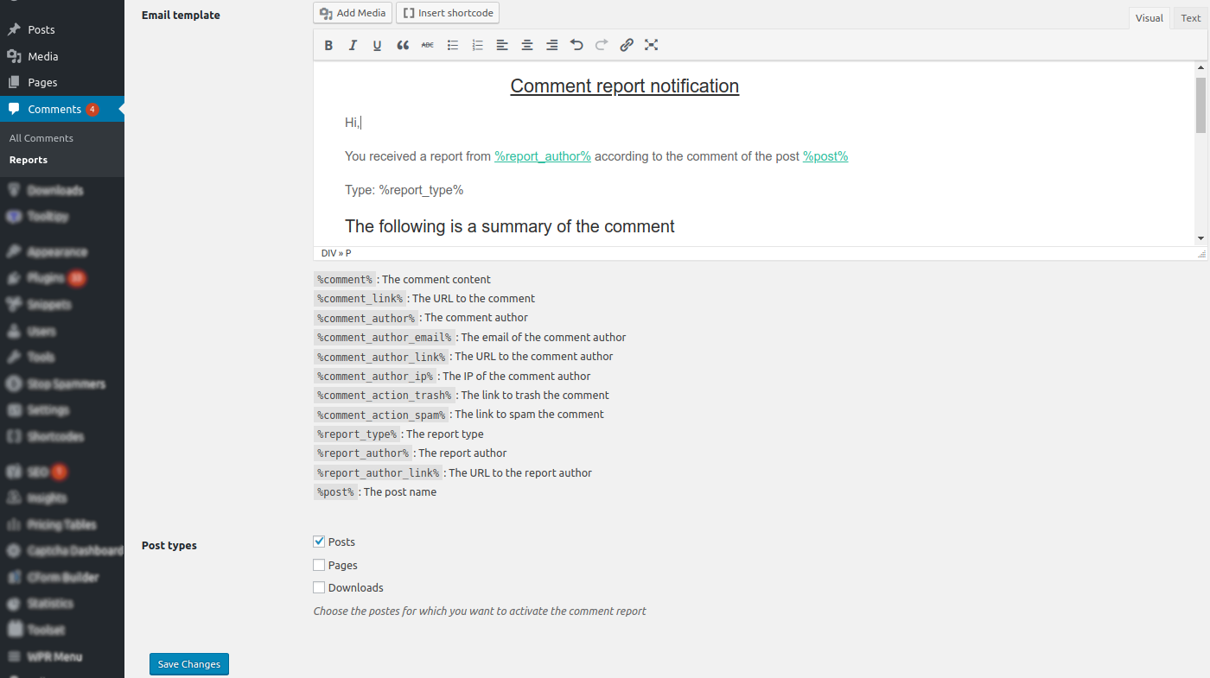The width and height of the screenshot is (1210, 678).
Task: Click the editor vertical scrollbar thumb
Action: coord(1200,105)
